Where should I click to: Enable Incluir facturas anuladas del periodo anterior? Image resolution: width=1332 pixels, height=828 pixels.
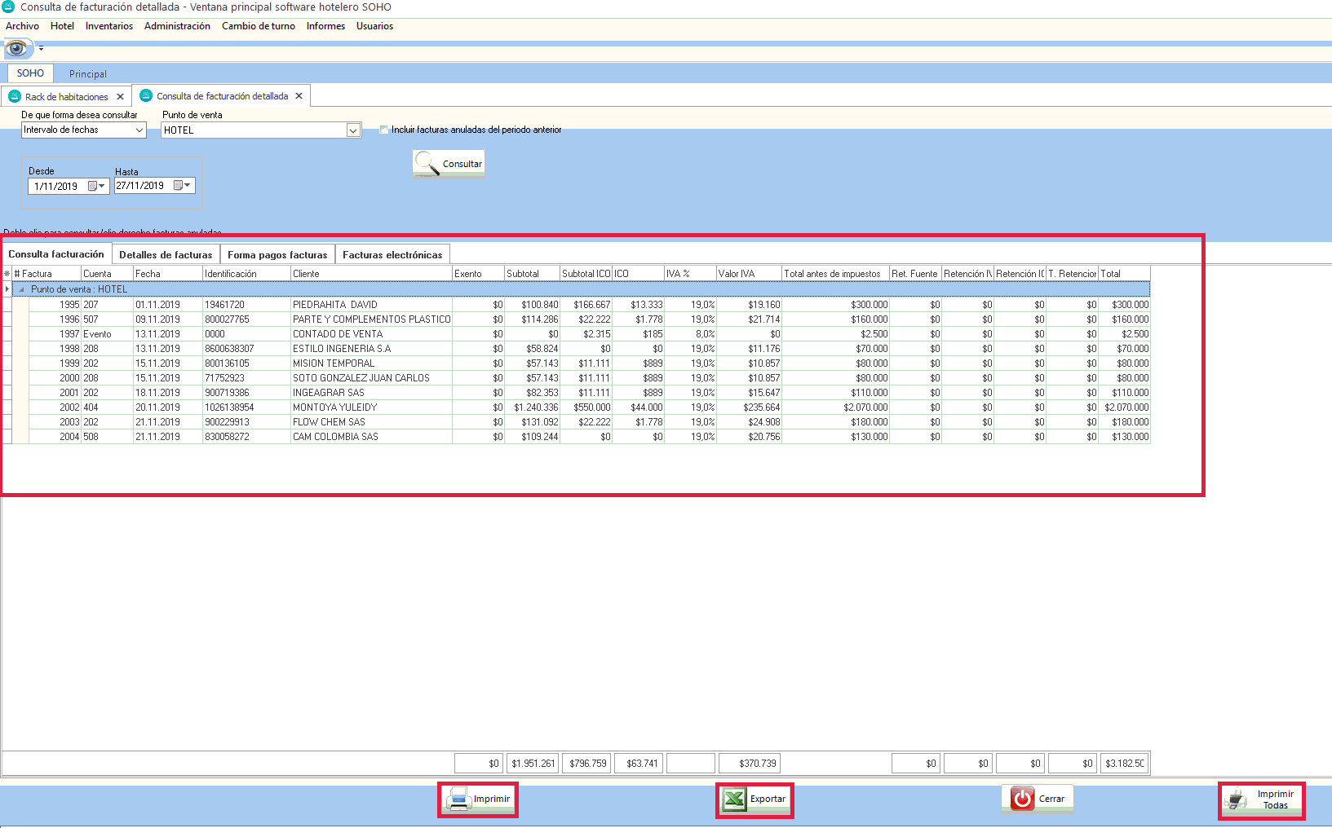[x=384, y=130]
